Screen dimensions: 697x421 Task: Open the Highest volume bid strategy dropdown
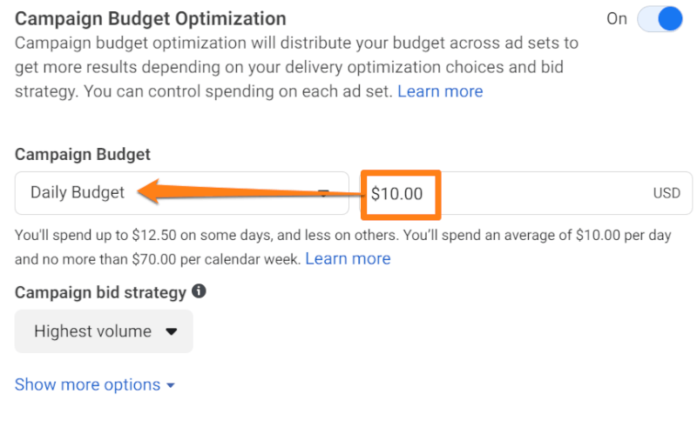pos(104,331)
